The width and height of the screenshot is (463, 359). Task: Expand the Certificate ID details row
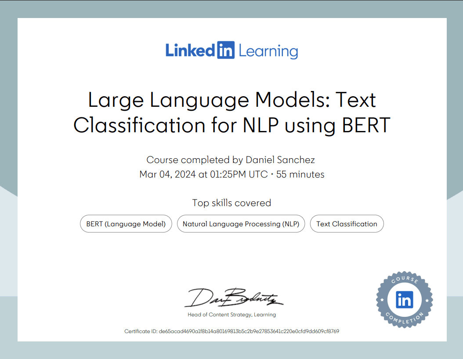pyautogui.click(x=231, y=331)
